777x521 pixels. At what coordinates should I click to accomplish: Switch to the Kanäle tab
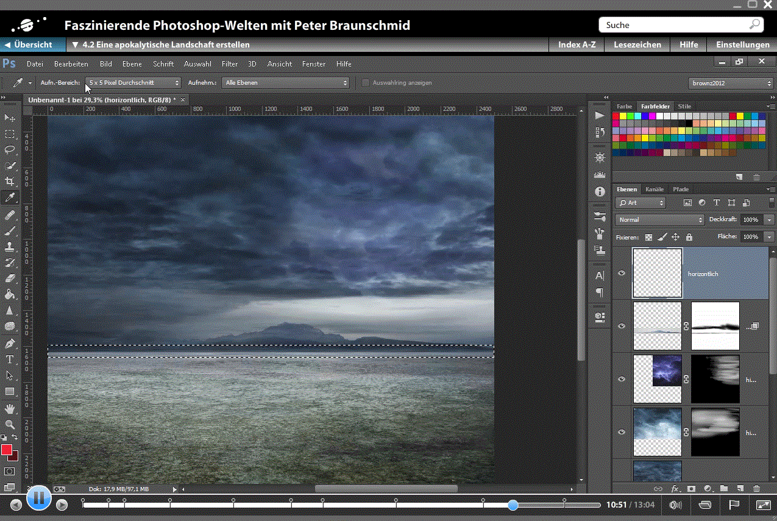(655, 189)
